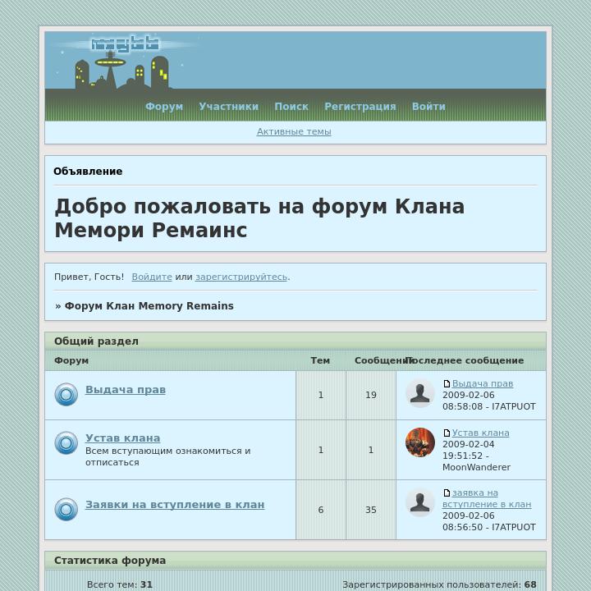Click forum status icon beside Устав клана

(66, 443)
